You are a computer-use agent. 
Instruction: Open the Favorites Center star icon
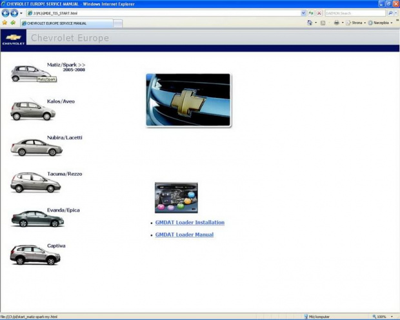coord(5,23)
